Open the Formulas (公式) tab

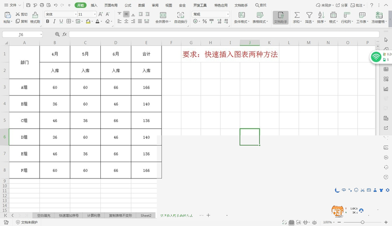[x=128, y=5]
